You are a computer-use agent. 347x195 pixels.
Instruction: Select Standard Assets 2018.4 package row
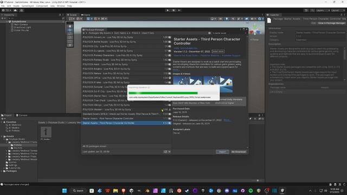pos(127,114)
